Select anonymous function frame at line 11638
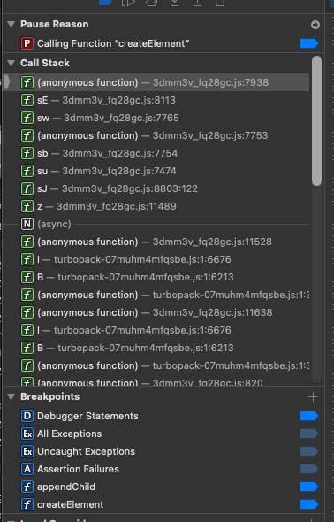 coord(156,312)
